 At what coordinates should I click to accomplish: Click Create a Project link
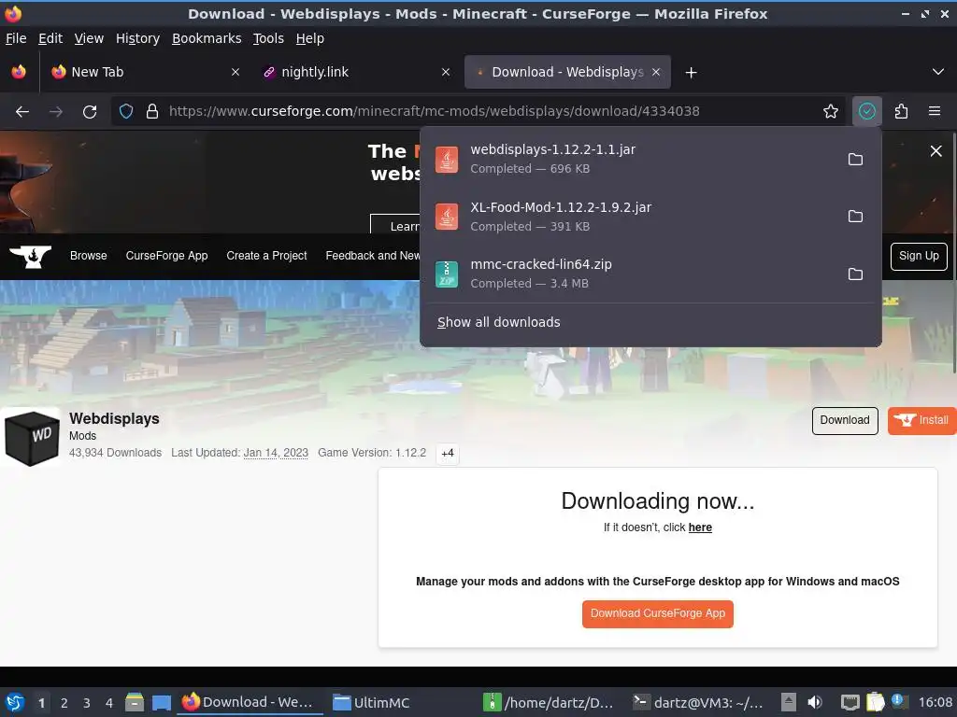click(x=266, y=256)
